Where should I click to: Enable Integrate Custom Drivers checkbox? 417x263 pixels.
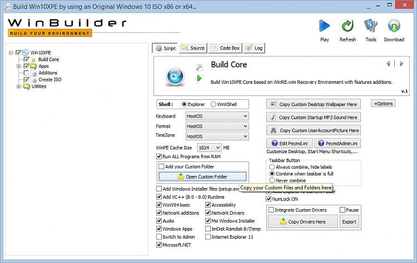pos(271,210)
